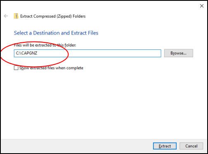Close the extraction dialog with X

[202, 6]
